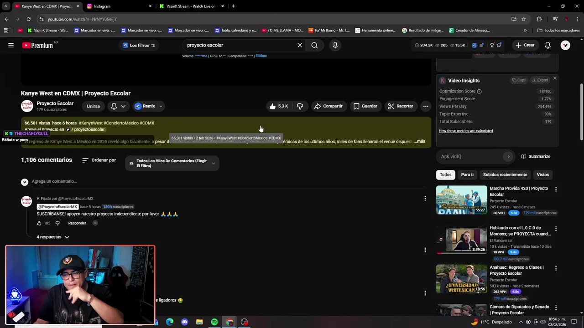Select the Vistos filter chip

(543, 175)
